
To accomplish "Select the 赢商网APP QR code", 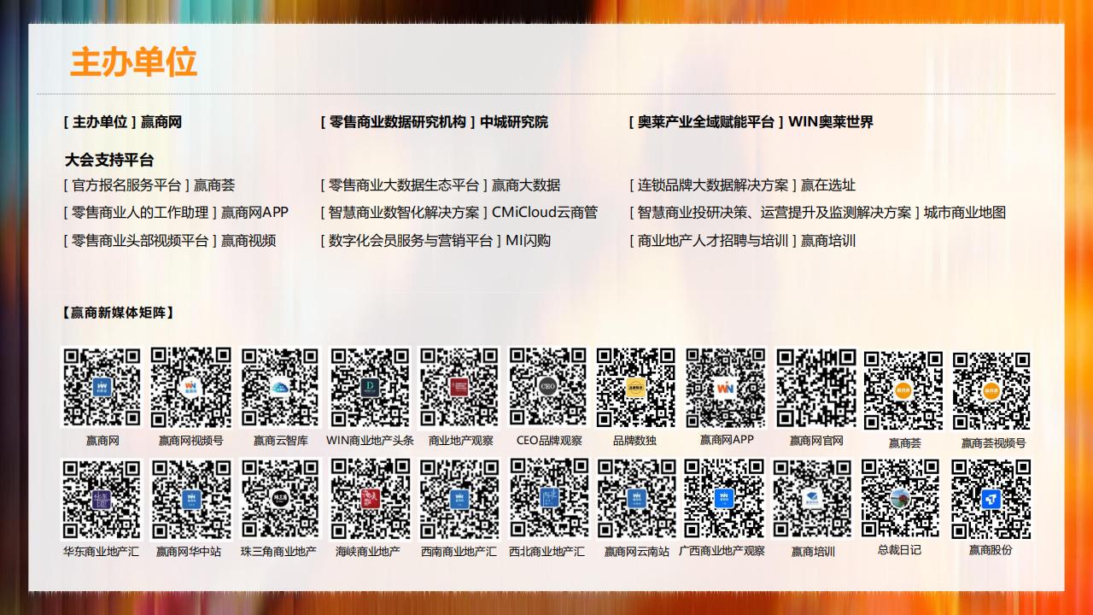I will (726, 387).
